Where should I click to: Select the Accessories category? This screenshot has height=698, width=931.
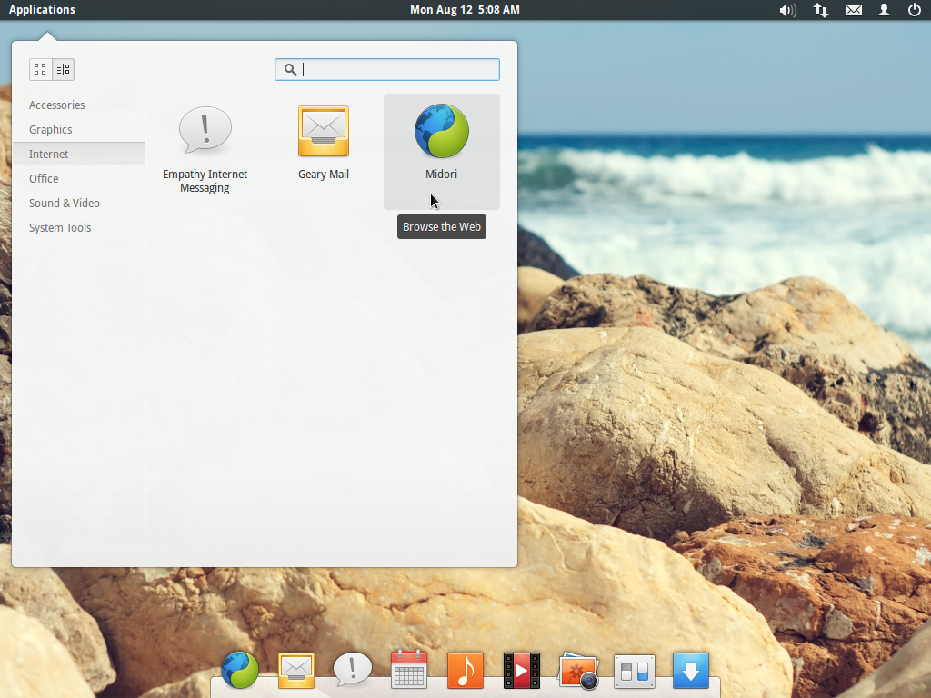[78, 105]
